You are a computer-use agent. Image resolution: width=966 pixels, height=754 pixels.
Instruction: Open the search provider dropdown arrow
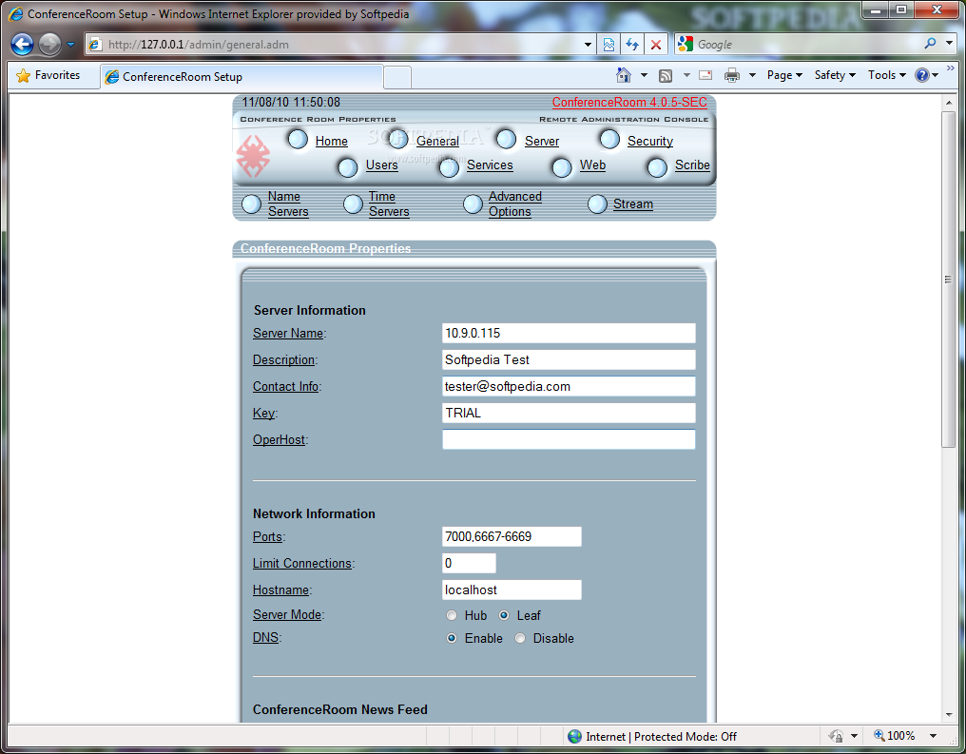950,43
